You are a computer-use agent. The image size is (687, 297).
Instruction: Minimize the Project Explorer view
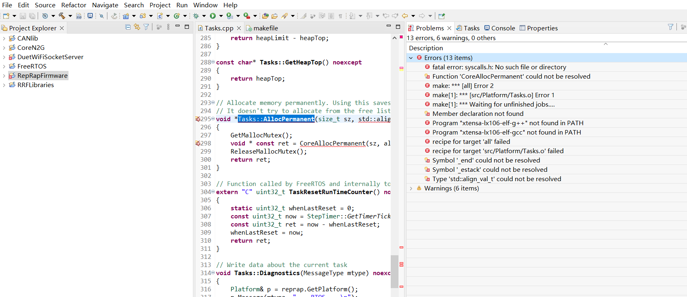(x=177, y=26)
